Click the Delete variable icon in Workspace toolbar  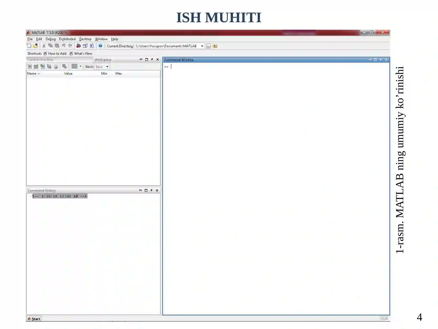64,66
